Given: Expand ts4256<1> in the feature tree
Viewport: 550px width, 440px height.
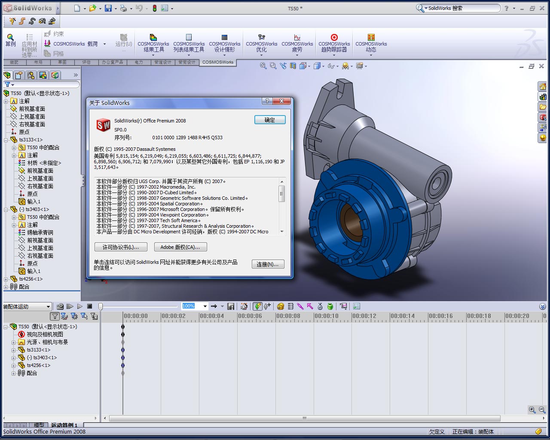Looking at the screenshot, I should pos(6,279).
